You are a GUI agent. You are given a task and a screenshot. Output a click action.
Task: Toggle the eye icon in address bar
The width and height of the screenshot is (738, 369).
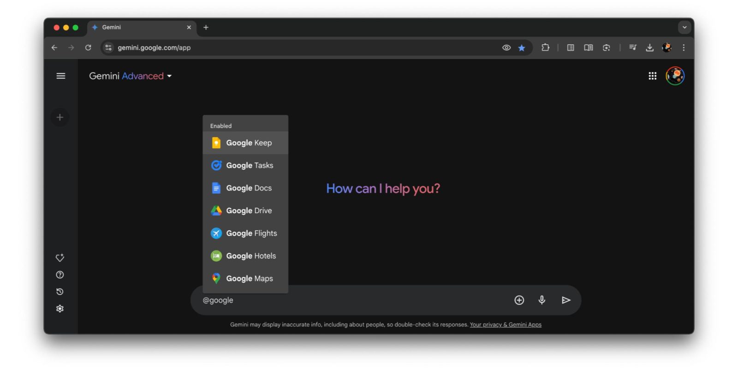pos(506,48)
